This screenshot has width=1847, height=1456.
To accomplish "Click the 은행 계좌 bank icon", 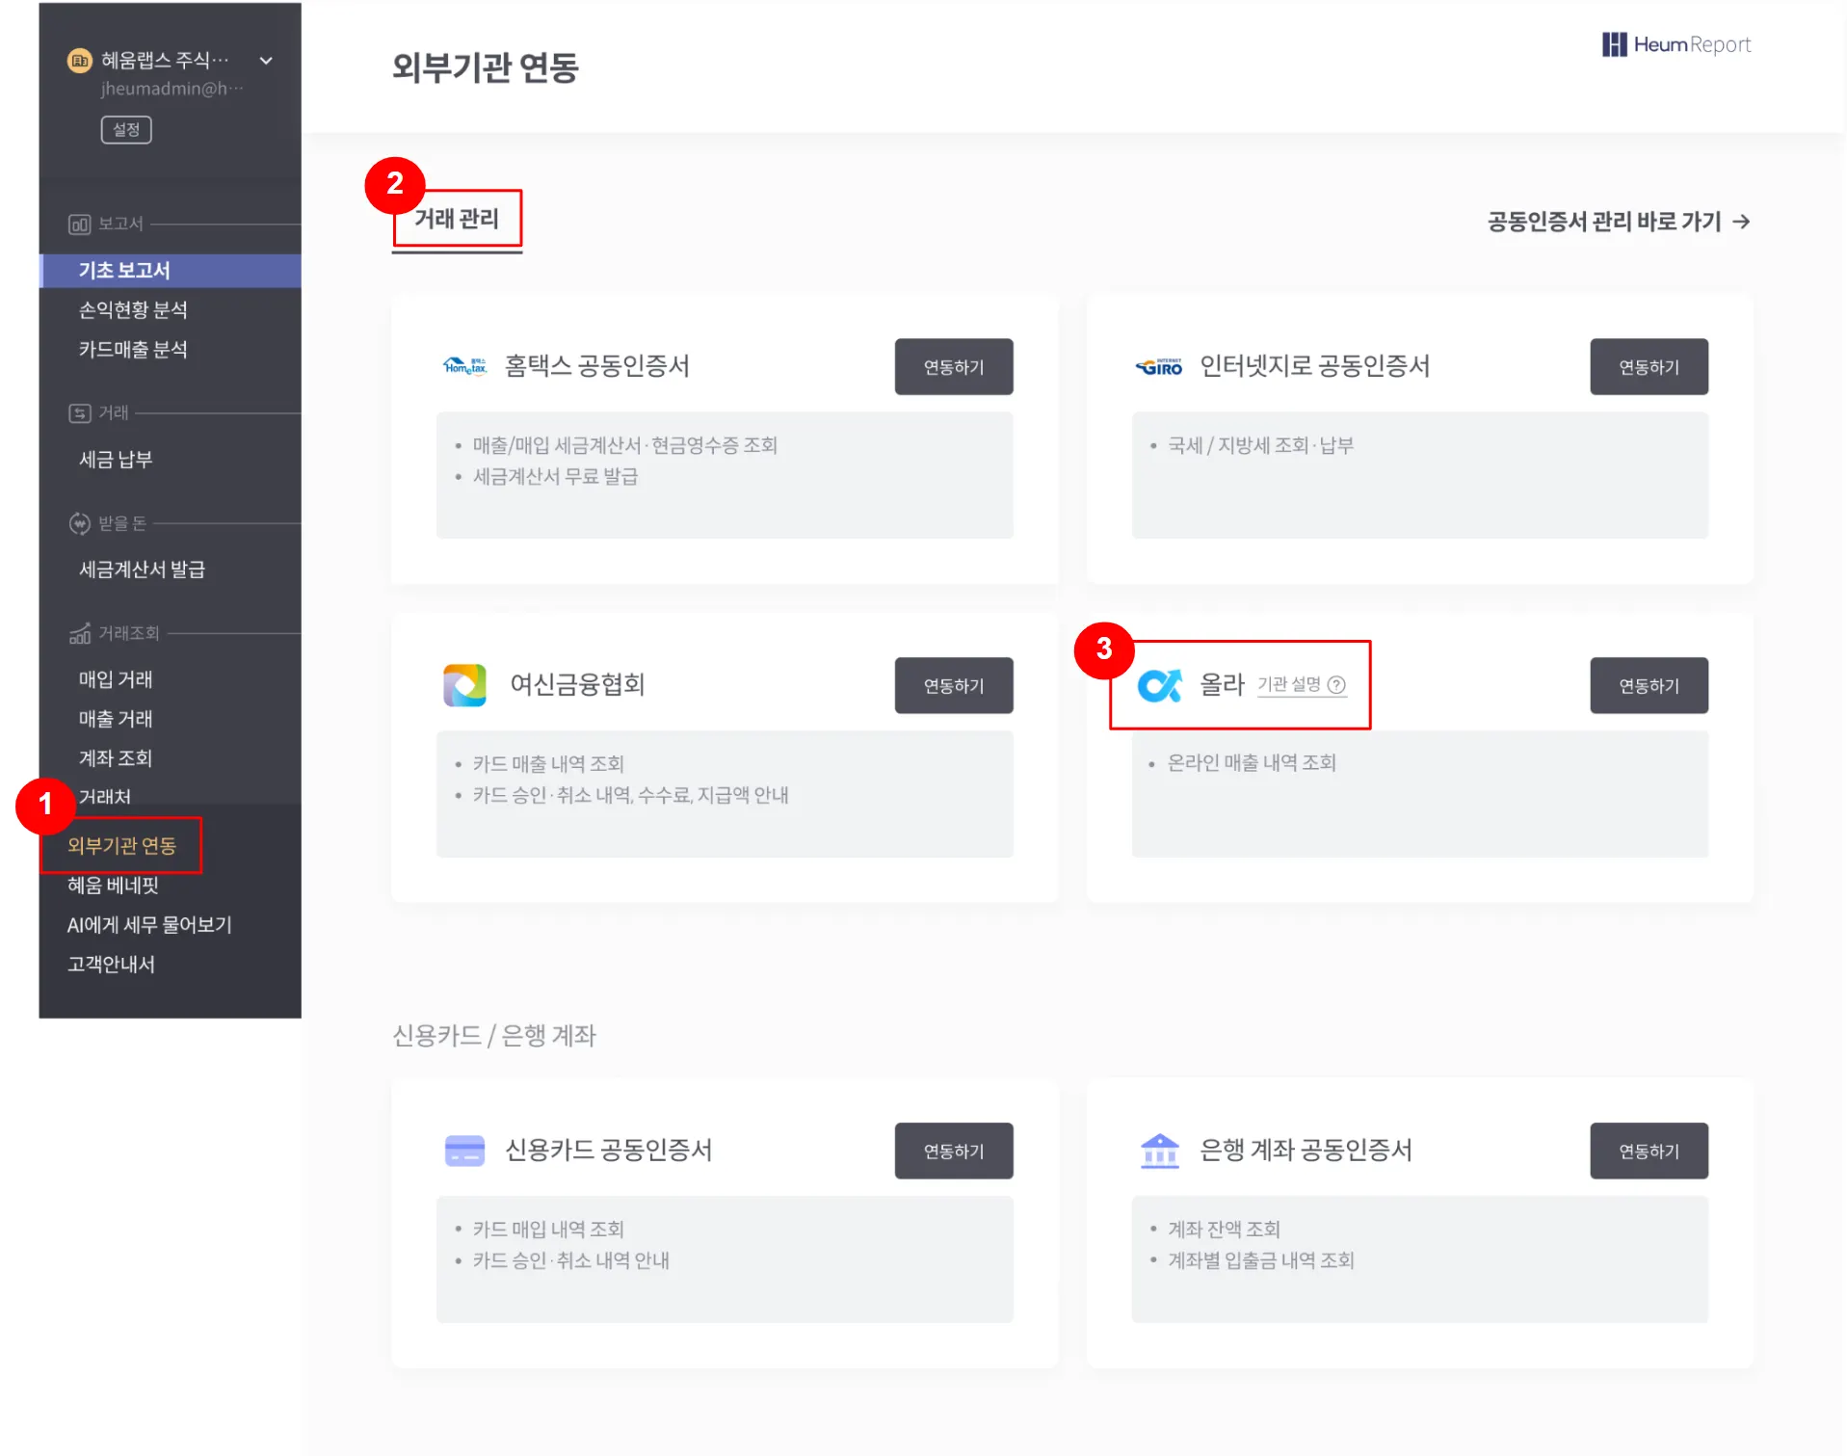I will coord(1159,1151).
